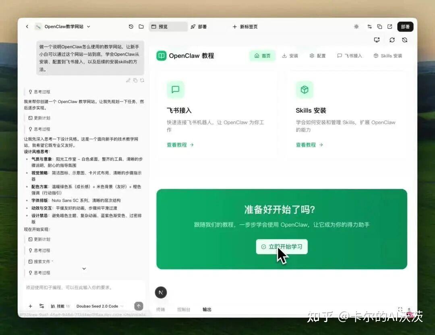Open a 新标签页 new tab
The width and height of the screenshot is (435, 335).
[x=245, y=27]
